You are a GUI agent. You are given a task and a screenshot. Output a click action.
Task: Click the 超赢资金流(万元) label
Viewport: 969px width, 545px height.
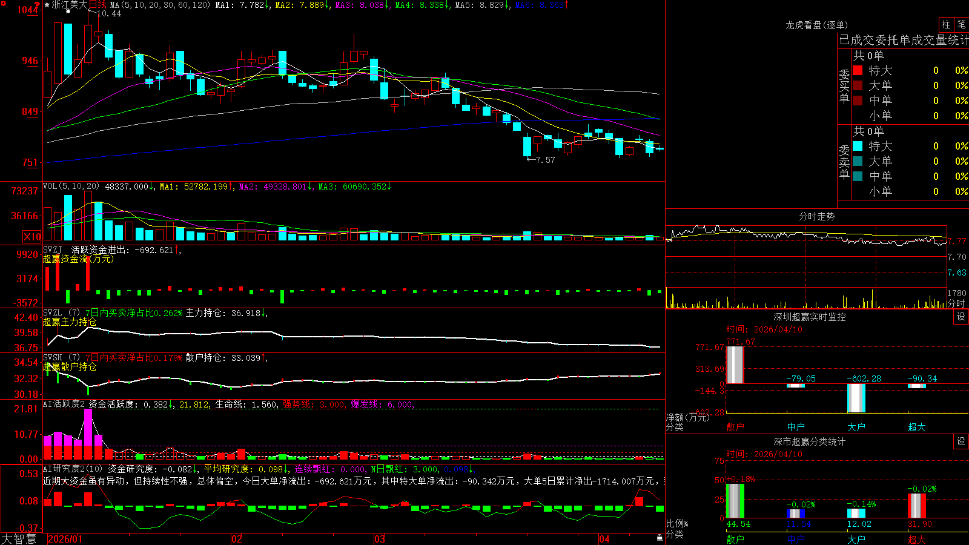(x=78, y=259)
